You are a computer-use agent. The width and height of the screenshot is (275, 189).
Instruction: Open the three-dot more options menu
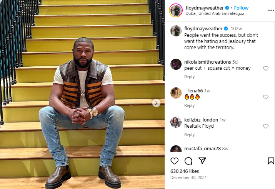[x=271, y=10]
